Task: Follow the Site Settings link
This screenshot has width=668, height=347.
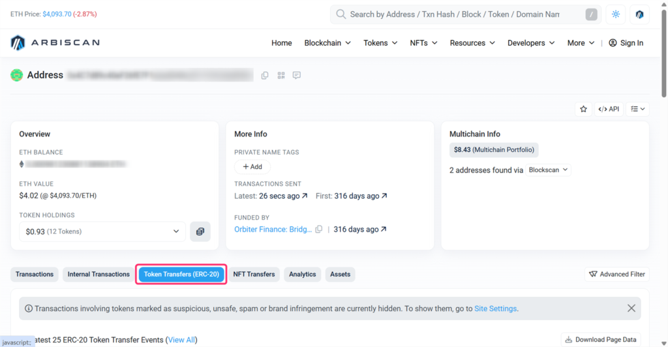Action: click(x=495, y=309)
